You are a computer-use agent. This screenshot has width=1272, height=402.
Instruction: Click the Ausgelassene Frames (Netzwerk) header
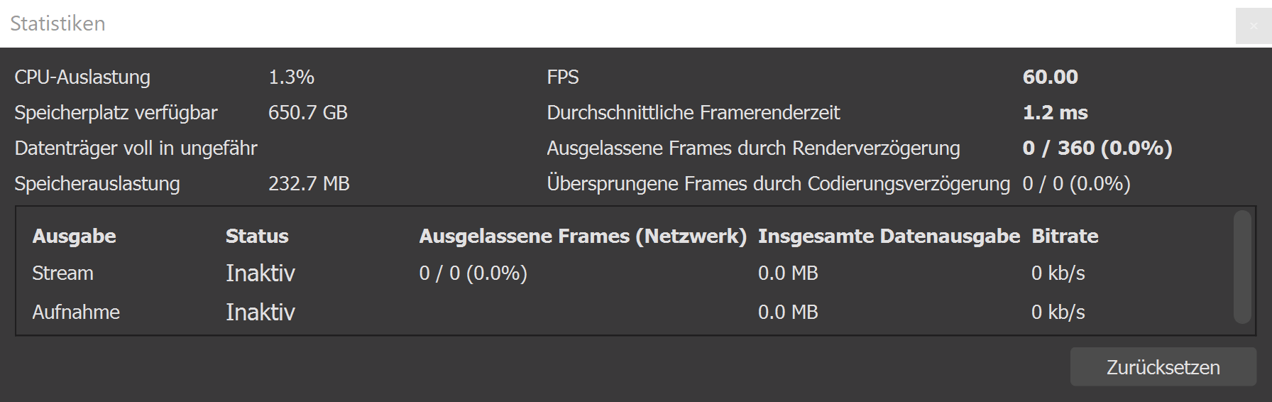[583, 237]
